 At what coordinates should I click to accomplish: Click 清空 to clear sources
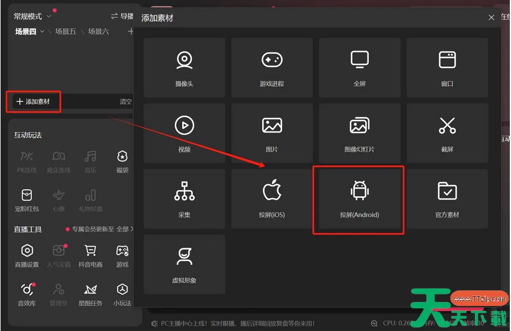(125, 102)
